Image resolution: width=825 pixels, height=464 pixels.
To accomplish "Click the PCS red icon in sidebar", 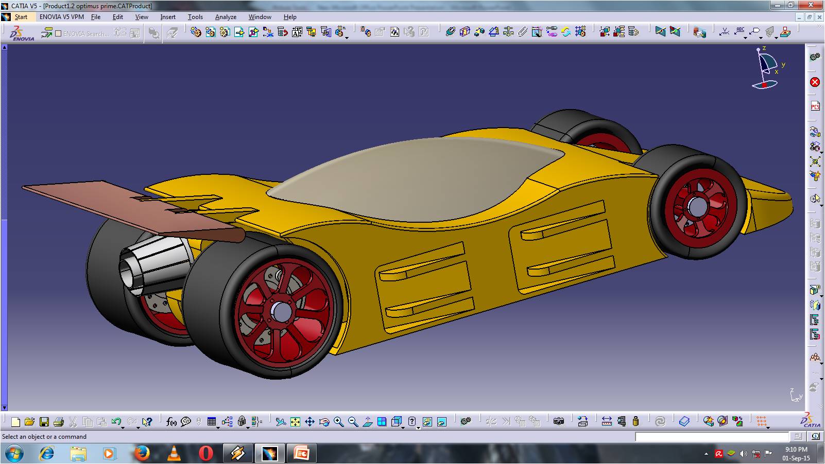I will (815, 106).
